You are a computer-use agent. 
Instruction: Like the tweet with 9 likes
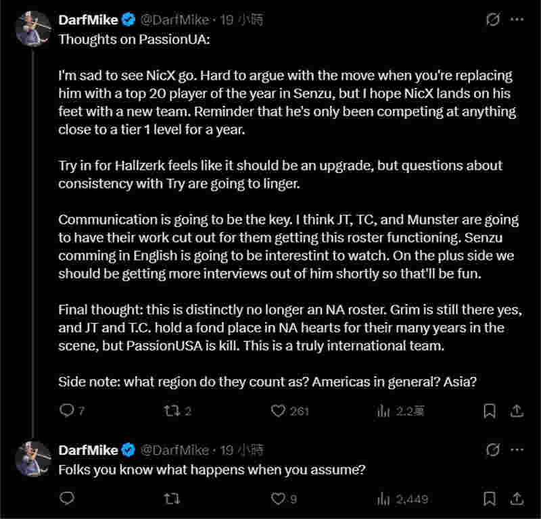click(x=278, y=499)
